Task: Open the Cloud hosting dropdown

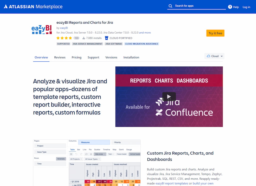Action: click(214, 56)
